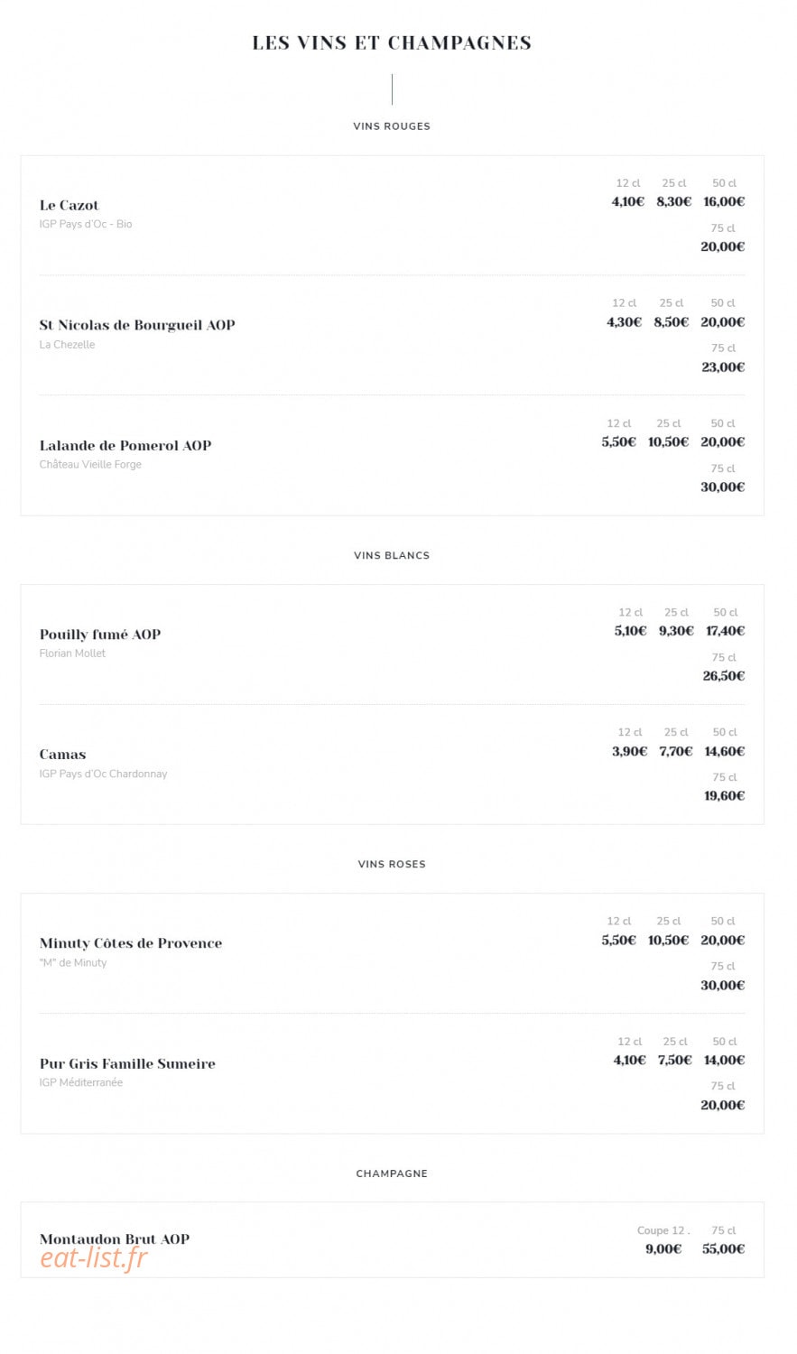Click the Camas wine title

point(62,755)
